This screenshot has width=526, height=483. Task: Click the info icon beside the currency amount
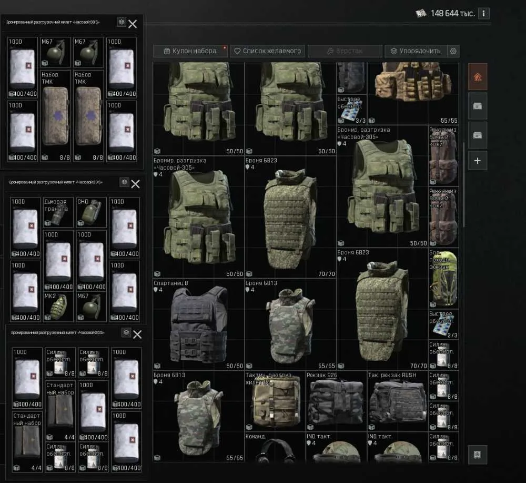pos(483,14)
